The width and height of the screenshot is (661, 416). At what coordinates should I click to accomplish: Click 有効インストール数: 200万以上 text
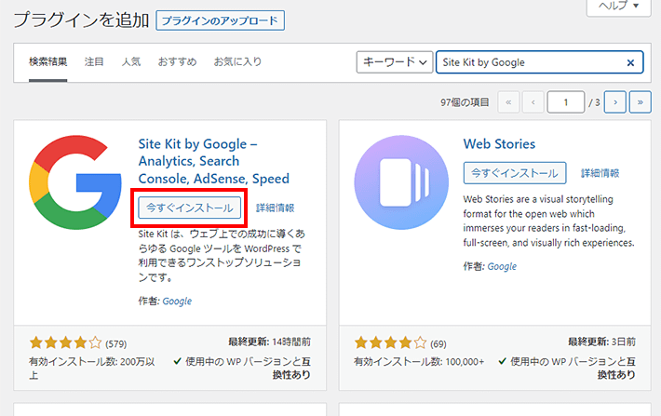[92, 368]
